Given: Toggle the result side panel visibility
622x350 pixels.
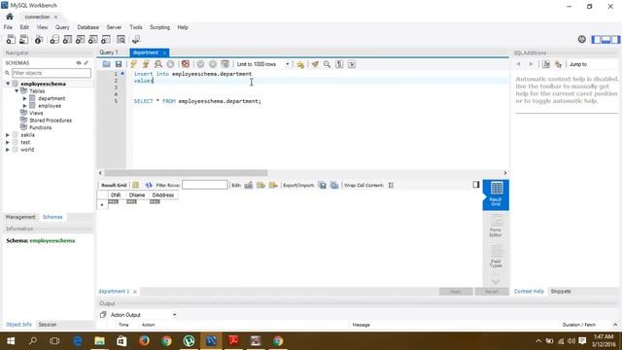Looking at the screenshot, I should pos(476,185).
